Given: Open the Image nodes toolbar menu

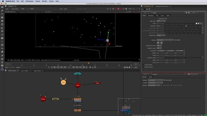Looking at the screenshot, I should (2, 7).
